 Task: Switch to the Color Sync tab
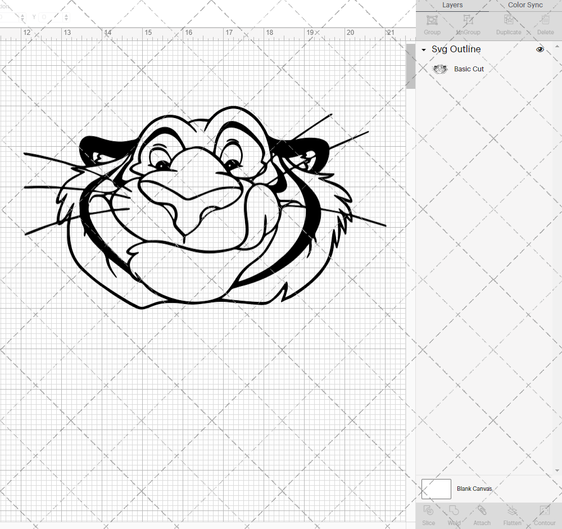(x=525, y=5)
